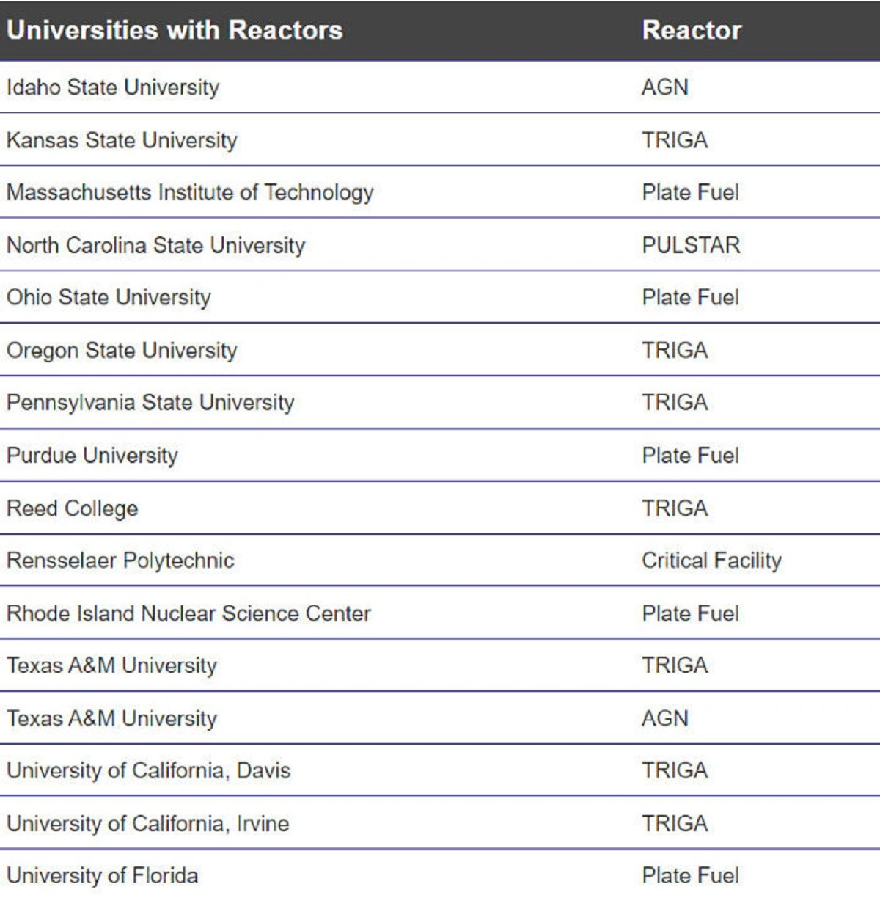Image resolution: width=880 pixels, height=898 pixels.
Task: Click the University of California, Davis entry
Action: tap(148, 770)
